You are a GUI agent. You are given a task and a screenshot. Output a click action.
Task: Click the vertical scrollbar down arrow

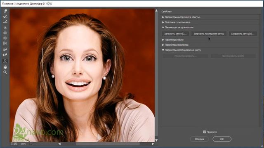(156, 140)
